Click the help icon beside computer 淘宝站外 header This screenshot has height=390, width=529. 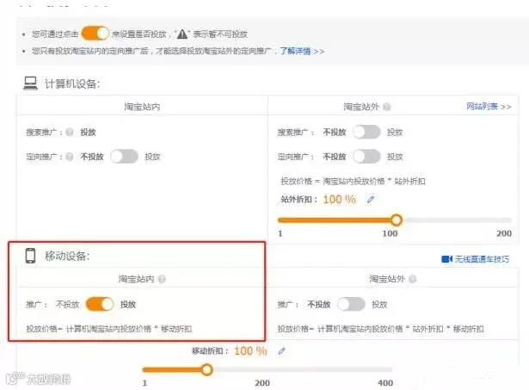[x=387, y=107]
